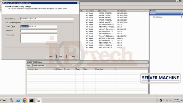This screenshot has height=103, width=183.
Task: Open Google Chrome from the taskbar
Action: [x=25, y=100]
